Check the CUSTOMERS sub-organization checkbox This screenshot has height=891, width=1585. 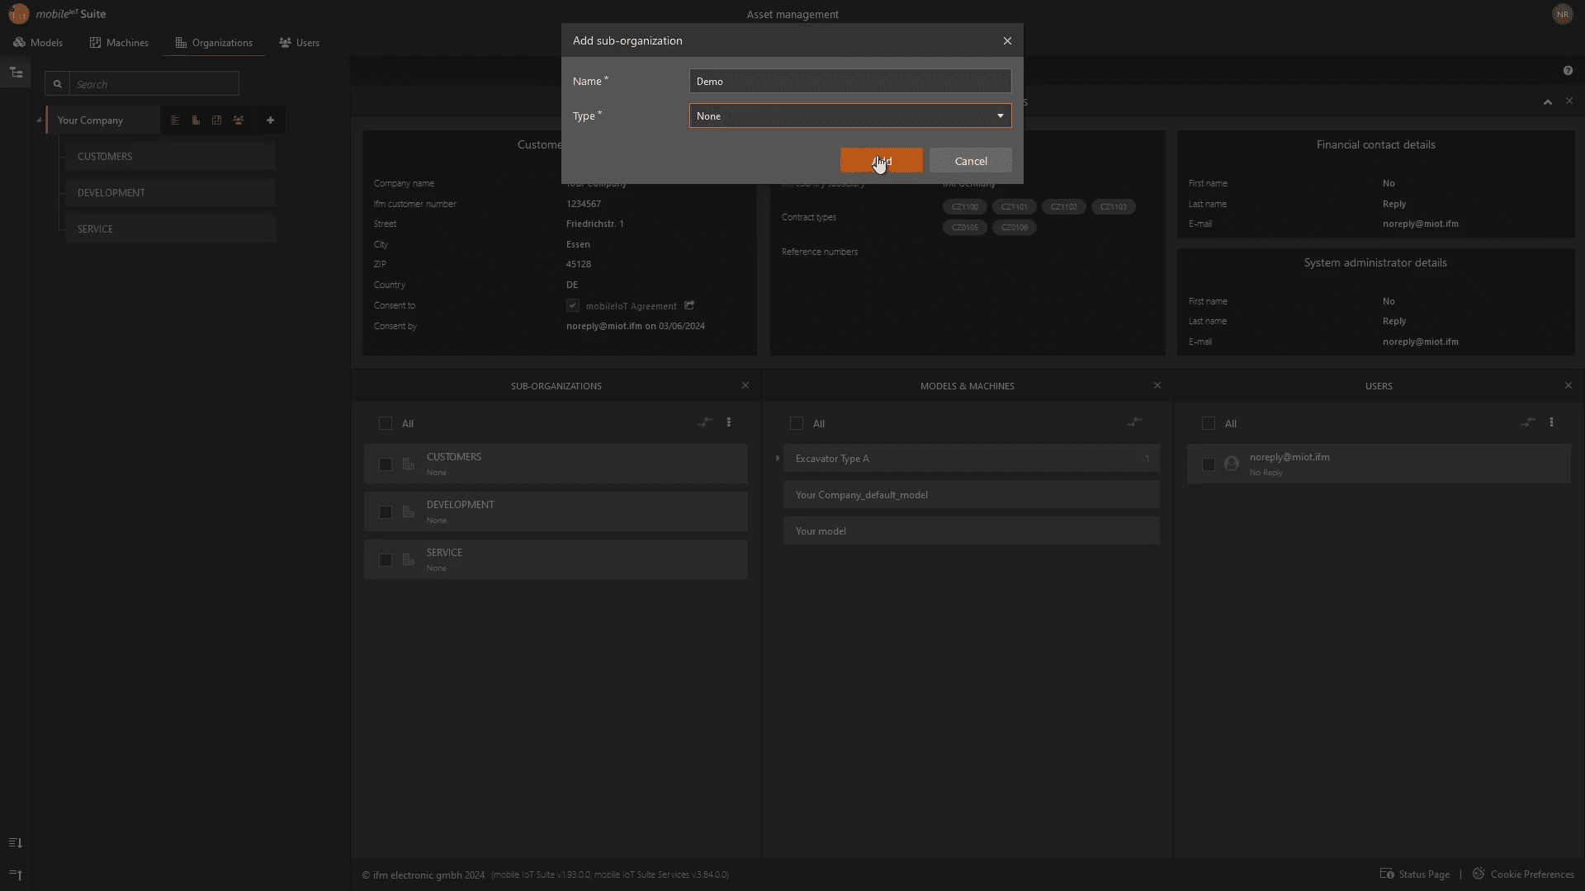point(386,464)
